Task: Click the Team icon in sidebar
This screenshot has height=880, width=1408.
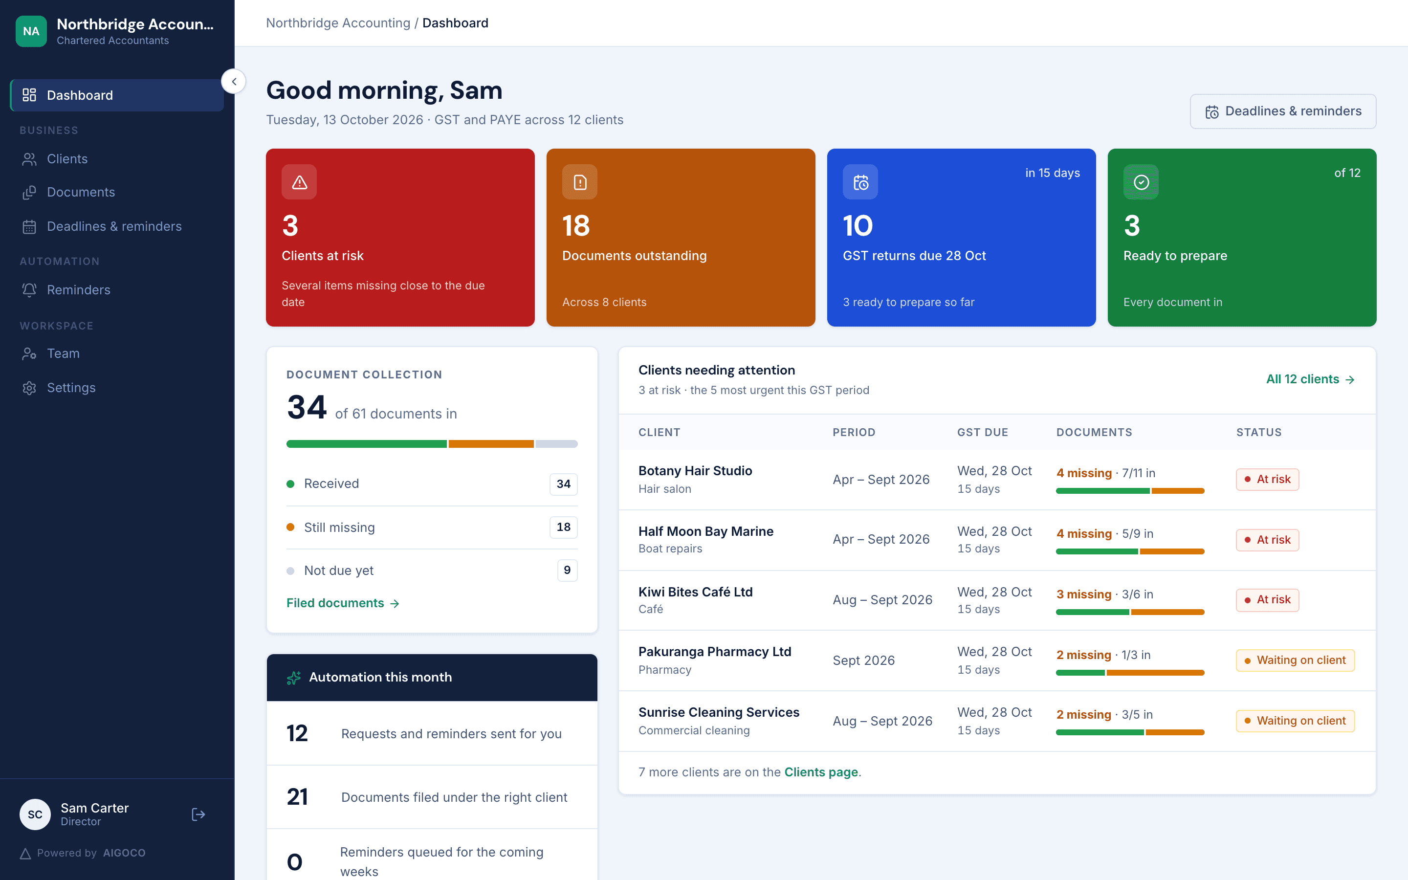Action: pyautogui.click(x=29, y=353)
